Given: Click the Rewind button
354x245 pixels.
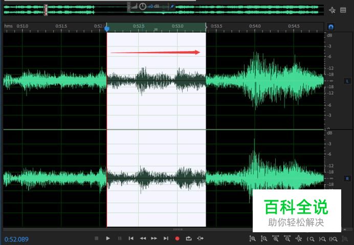Looking at the screenshot, I should coord(143,238).
